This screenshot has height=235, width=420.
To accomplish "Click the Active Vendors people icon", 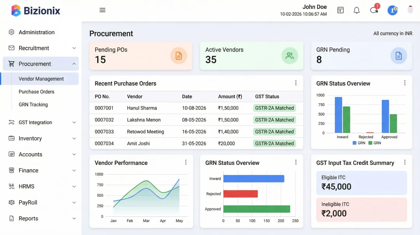I will 289,56.
